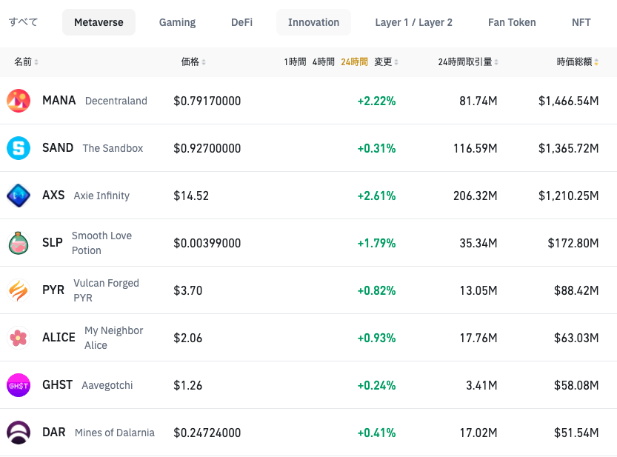Click The Sandbox name text

click(x=113, y=148)
